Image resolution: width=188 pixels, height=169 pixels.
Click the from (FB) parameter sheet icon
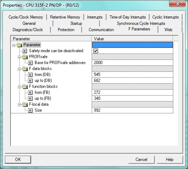point(30,92)
